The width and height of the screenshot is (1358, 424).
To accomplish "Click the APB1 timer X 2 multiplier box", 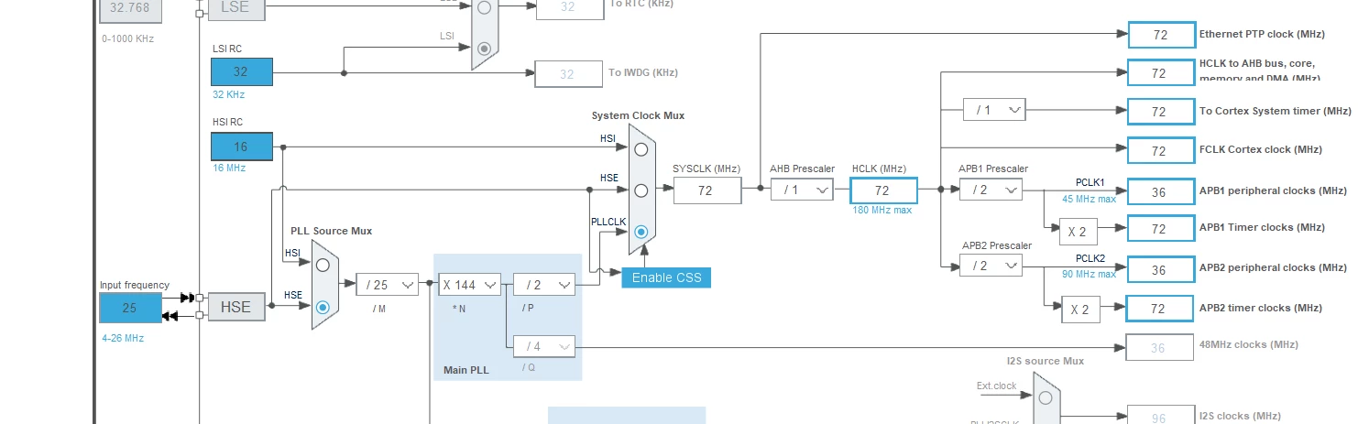I will coord(1078,231).
